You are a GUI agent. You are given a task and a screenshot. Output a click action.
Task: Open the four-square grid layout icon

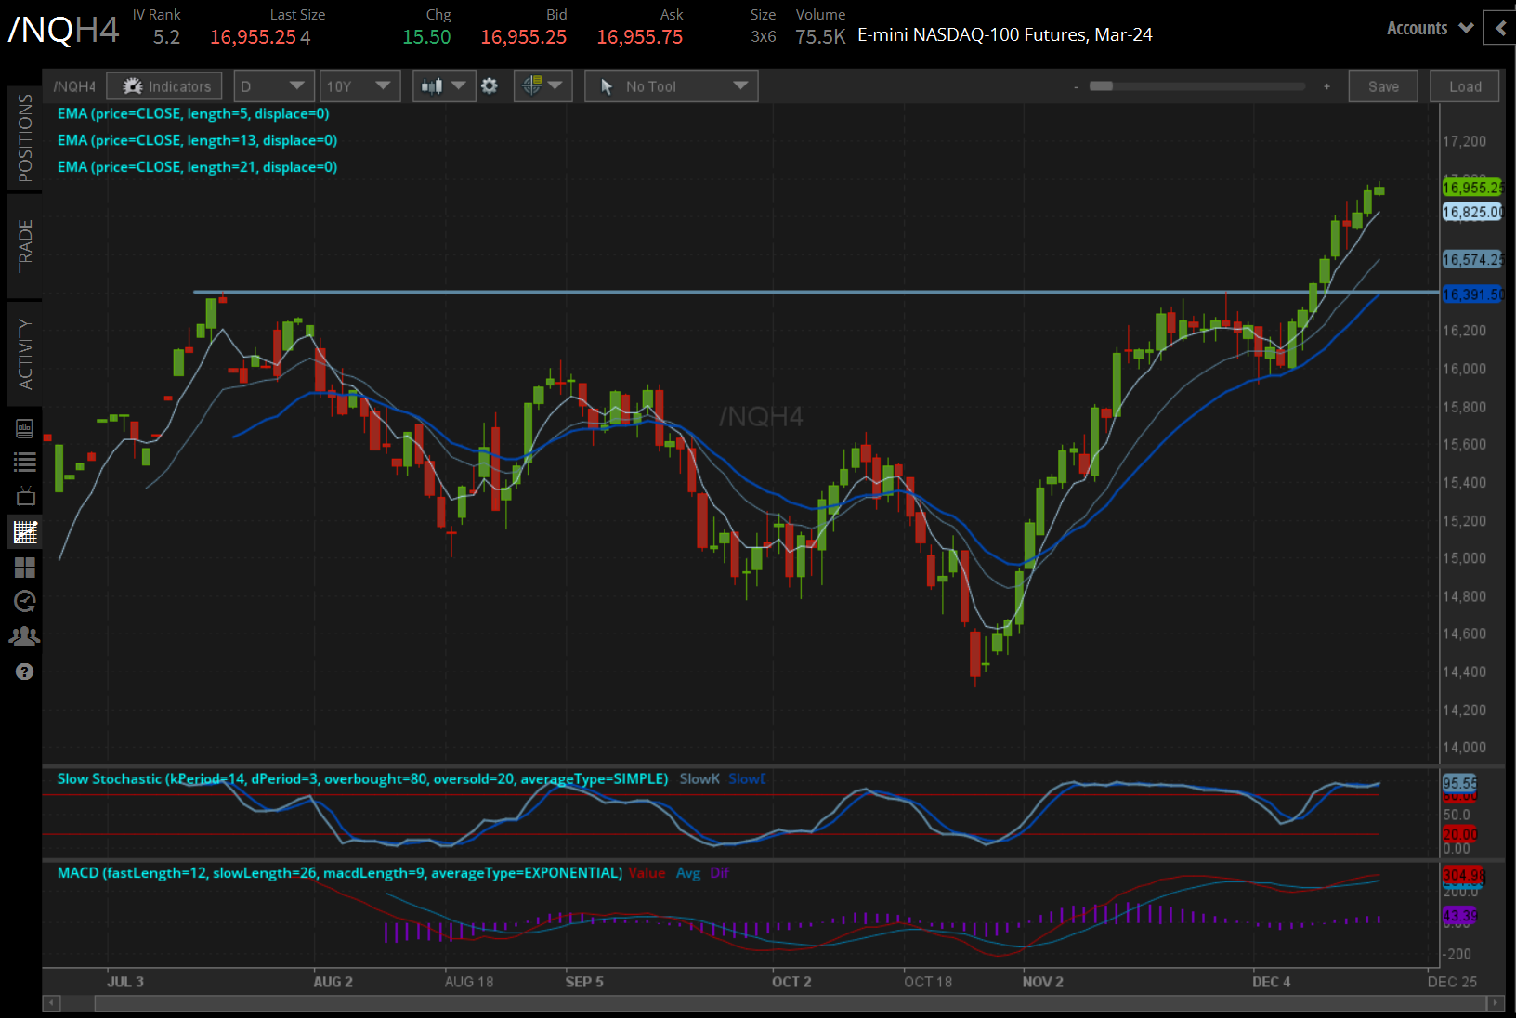point(25,567)
